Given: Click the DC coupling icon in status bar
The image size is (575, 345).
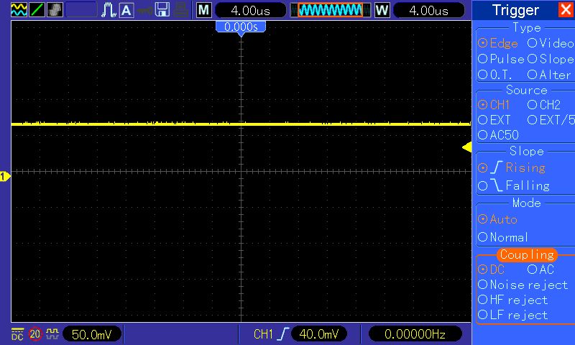Looking at the screenshot, I should (17, 334).
